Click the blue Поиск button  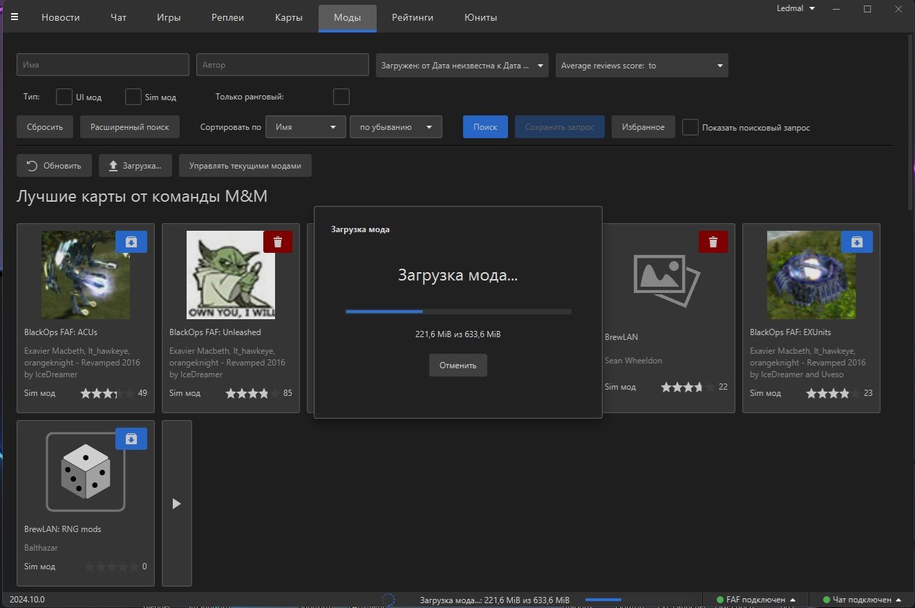click(x=485, y=127)
